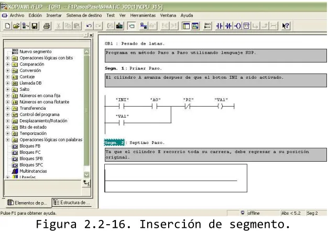Click the Download to PLC icon

[119, 26]
